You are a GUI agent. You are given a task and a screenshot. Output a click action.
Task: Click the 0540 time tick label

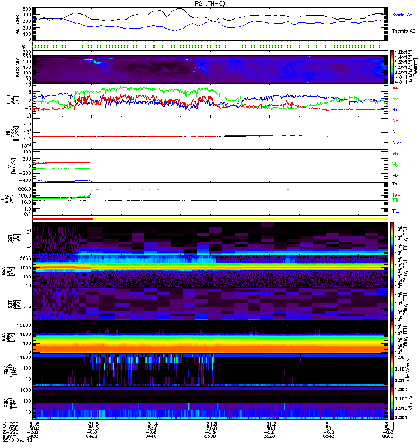(x=329, y=436)
